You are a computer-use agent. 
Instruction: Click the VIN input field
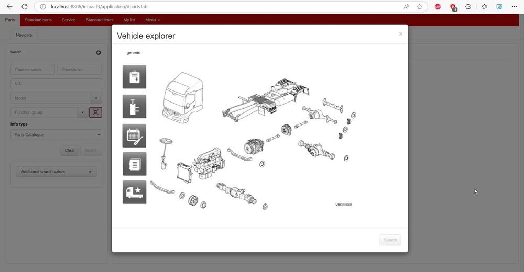tap(56, 84)
